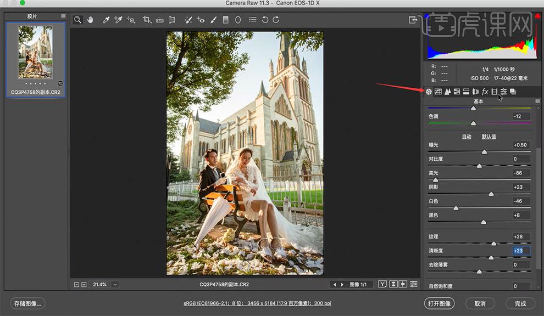Rotate the image counterclockwise
Viewport: 544px width, 316px height.
tap(265, 20)
